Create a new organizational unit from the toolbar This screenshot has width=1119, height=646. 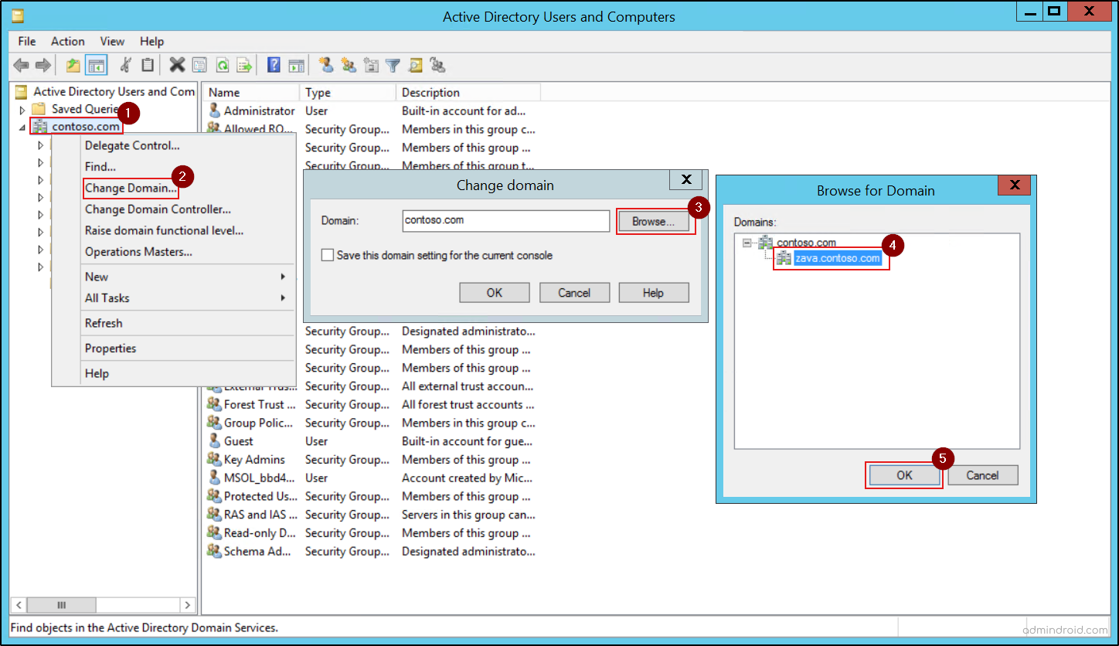pos(371,65)
